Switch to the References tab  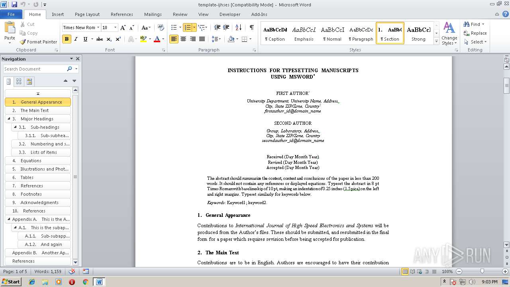[122, 14]
